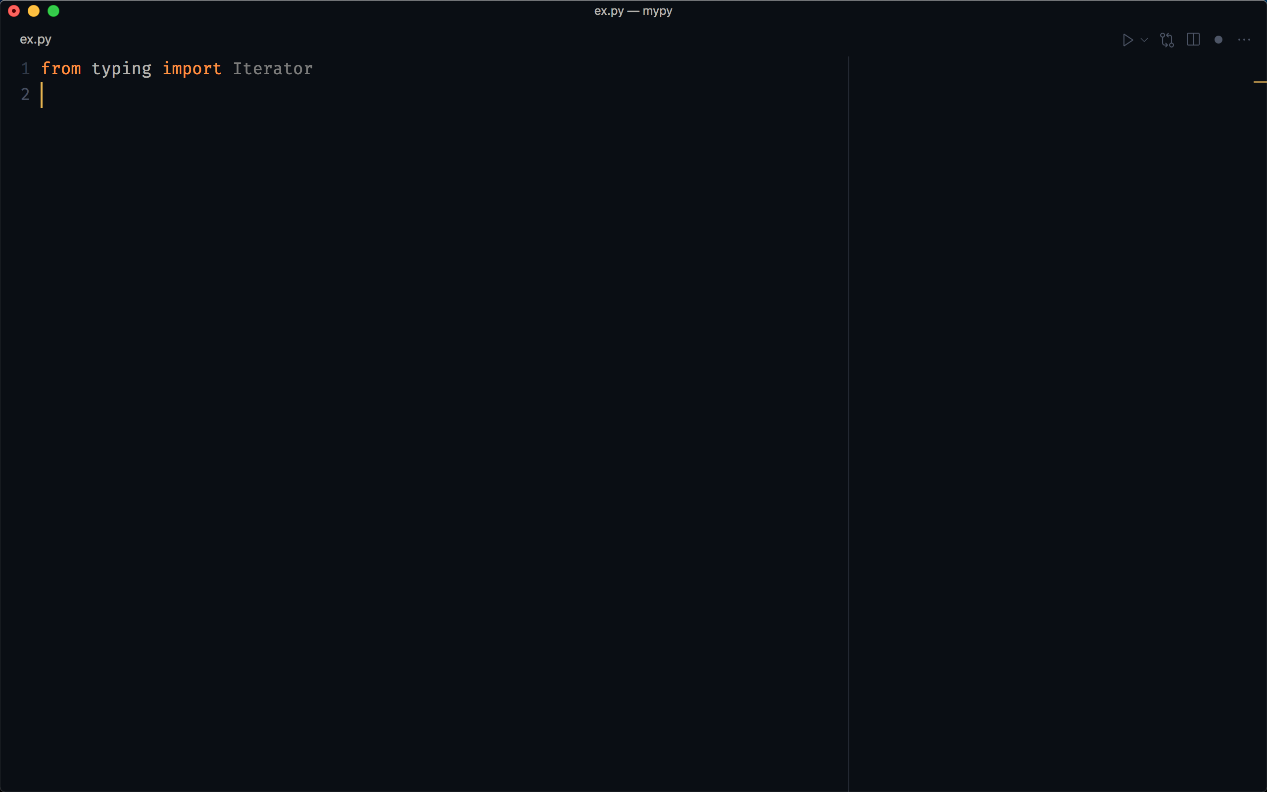Click the keyword import on line one
This screenshot has width=1267, height=792.
coord(192,68)
